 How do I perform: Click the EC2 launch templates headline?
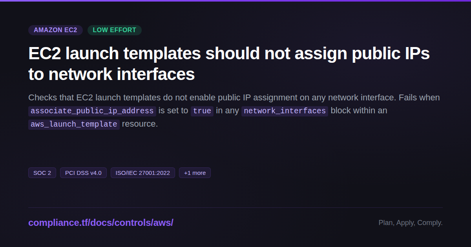(x=229, y=64)
